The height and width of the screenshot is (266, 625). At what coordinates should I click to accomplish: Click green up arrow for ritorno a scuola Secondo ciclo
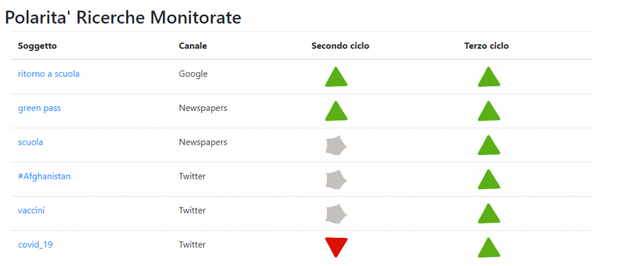pyautogui.click(x=336, y=77)
